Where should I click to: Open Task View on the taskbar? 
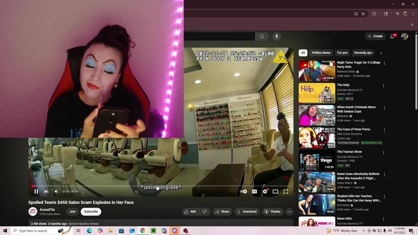pos(78,231)
